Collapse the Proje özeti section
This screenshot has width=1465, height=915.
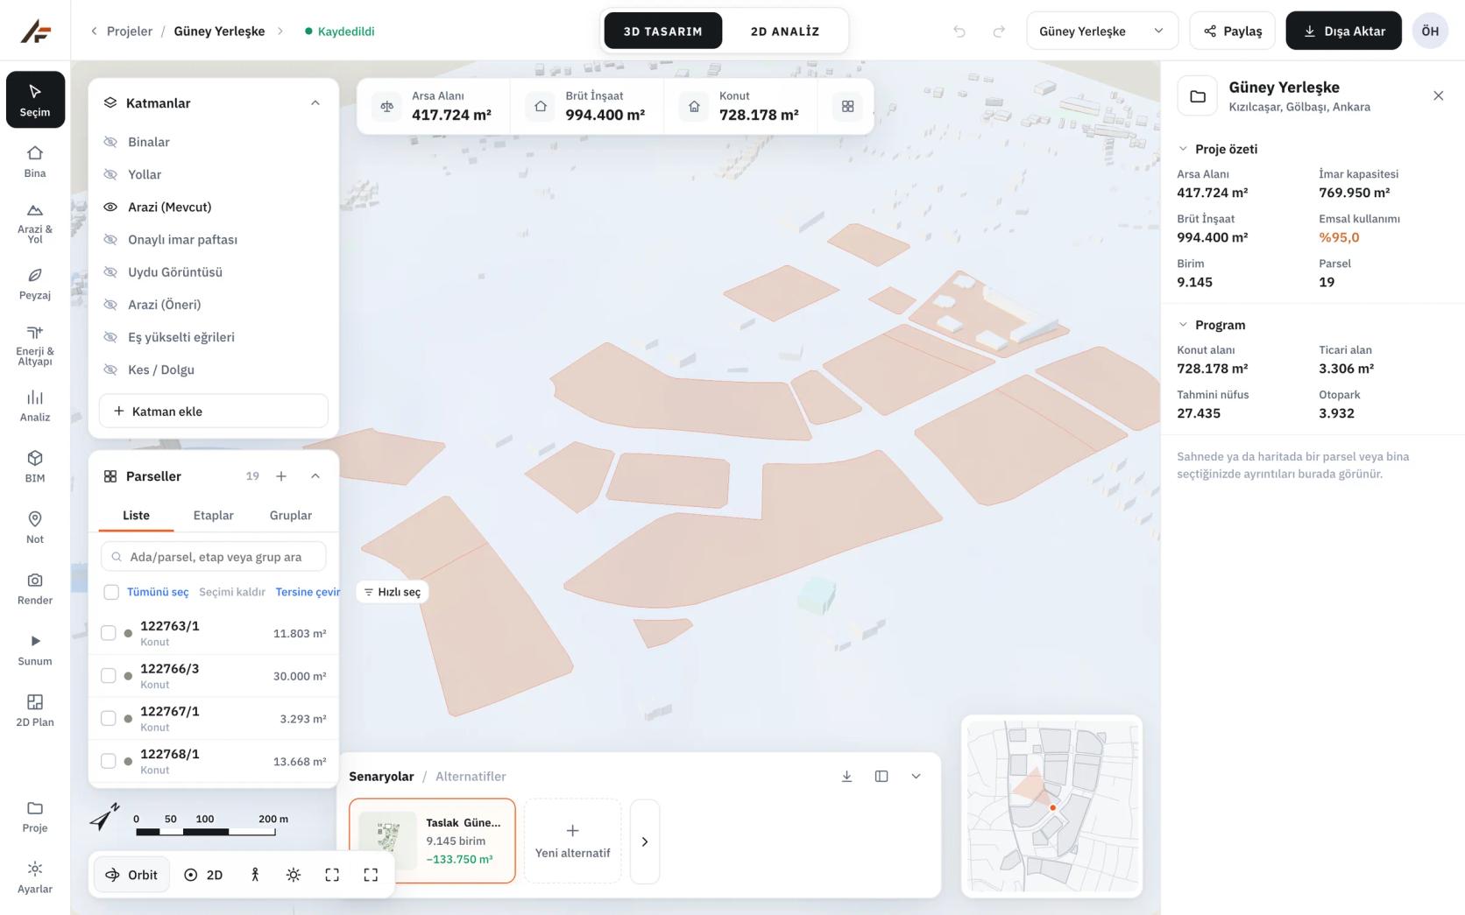click(x=1183, y=149)
